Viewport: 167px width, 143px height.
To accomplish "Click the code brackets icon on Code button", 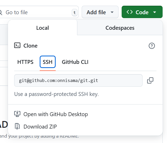I will click(x=130, y=12).
